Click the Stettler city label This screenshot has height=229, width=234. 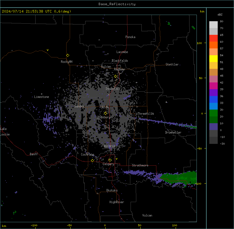pos(172,64)
